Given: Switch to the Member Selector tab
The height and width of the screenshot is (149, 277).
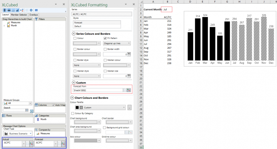Looking at the screenshot, I should (x=19, y=15).
